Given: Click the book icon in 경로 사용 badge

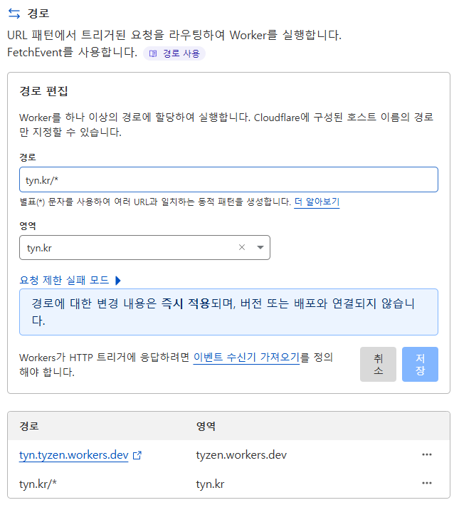Looking at the screenshot, I should [153, 53].
